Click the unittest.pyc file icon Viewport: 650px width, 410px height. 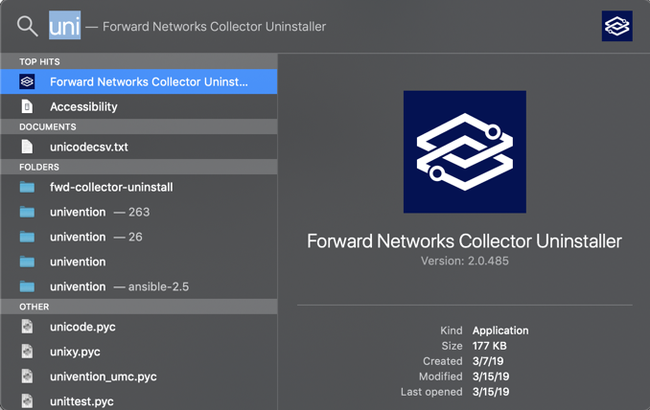(x=27, y=400)
